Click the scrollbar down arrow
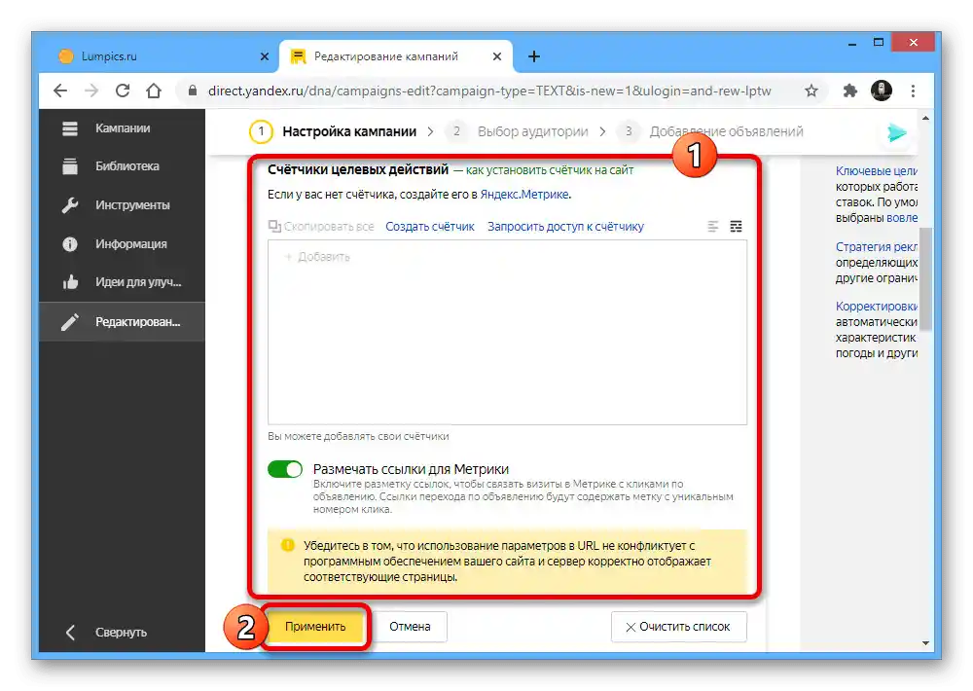Image resolution: width=973 pixels, height=691 pixels. [926, 643]
